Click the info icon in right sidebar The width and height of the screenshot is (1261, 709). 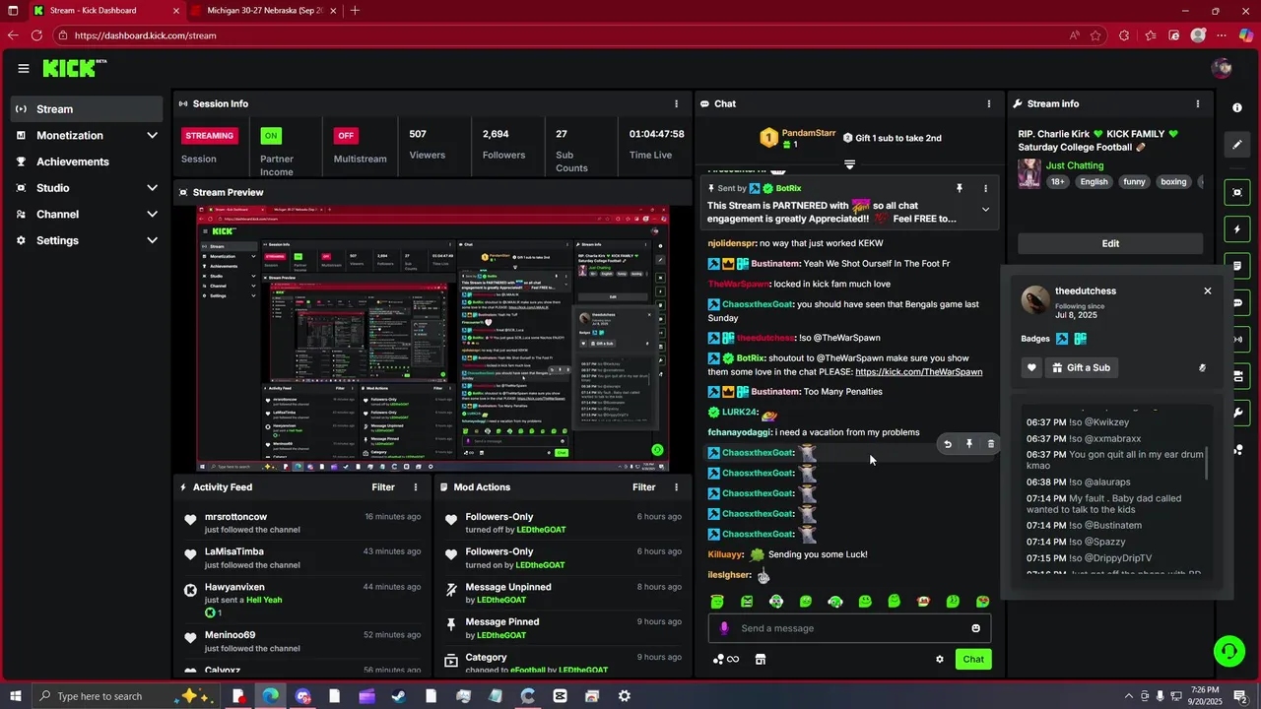pos(1237,107)
